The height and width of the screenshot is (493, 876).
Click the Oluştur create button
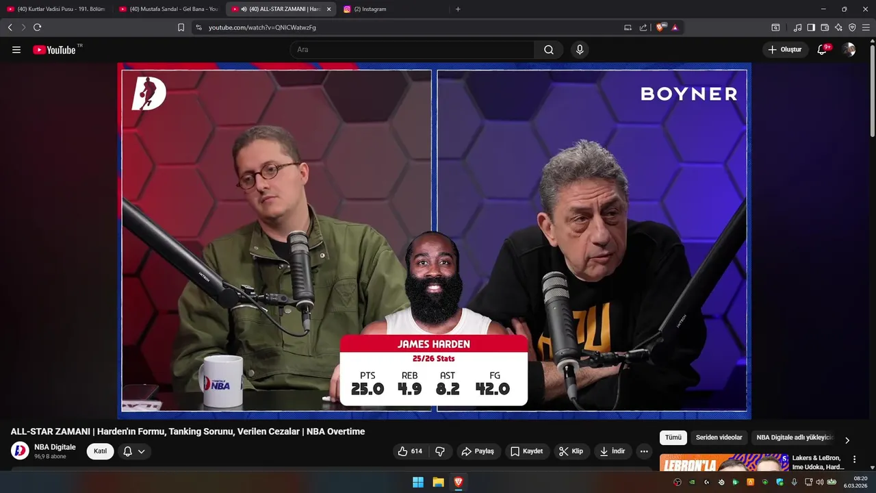tap(785, 49)
